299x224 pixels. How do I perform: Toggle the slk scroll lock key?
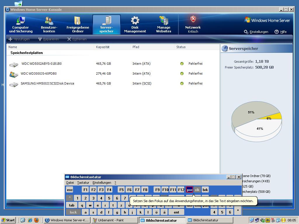(197, 190)
